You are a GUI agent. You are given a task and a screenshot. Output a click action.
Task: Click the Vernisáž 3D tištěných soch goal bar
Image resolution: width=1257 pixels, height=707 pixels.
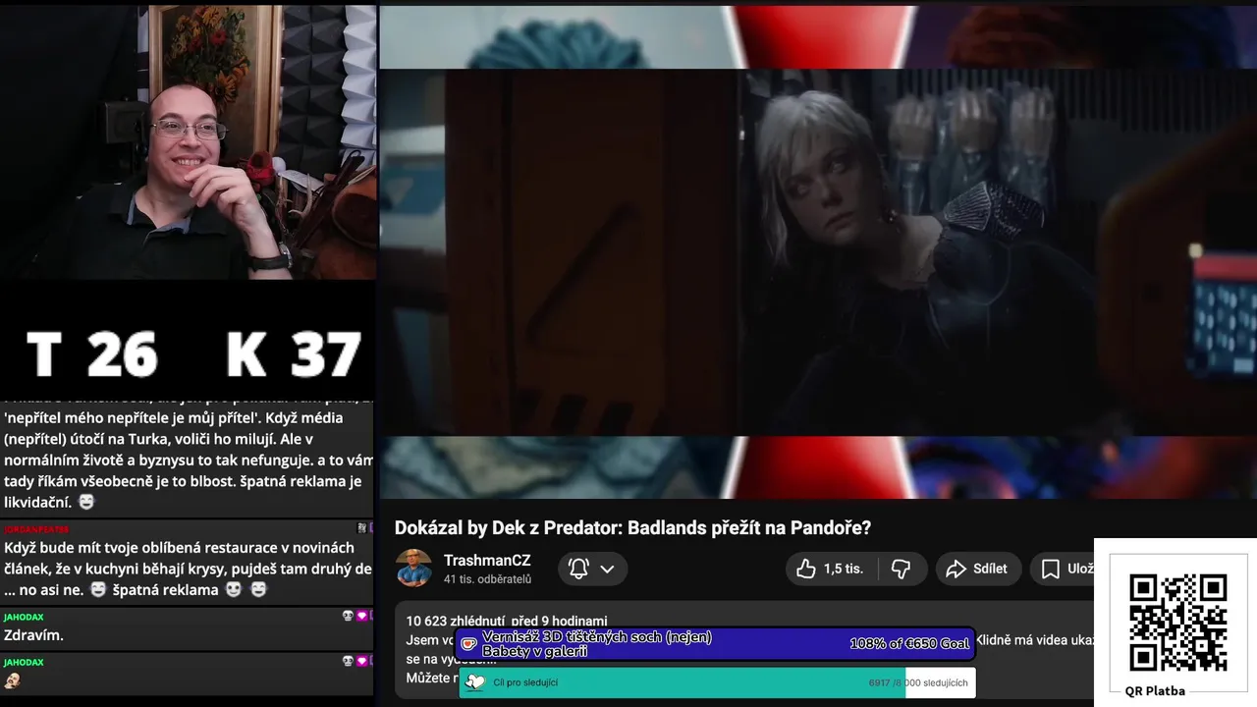[716, 644]
